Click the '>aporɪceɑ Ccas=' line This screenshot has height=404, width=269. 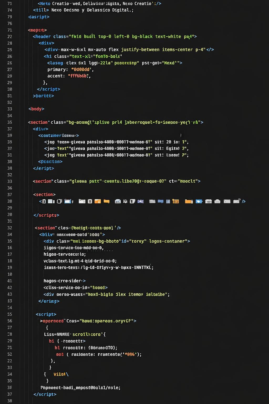(88, 321)
